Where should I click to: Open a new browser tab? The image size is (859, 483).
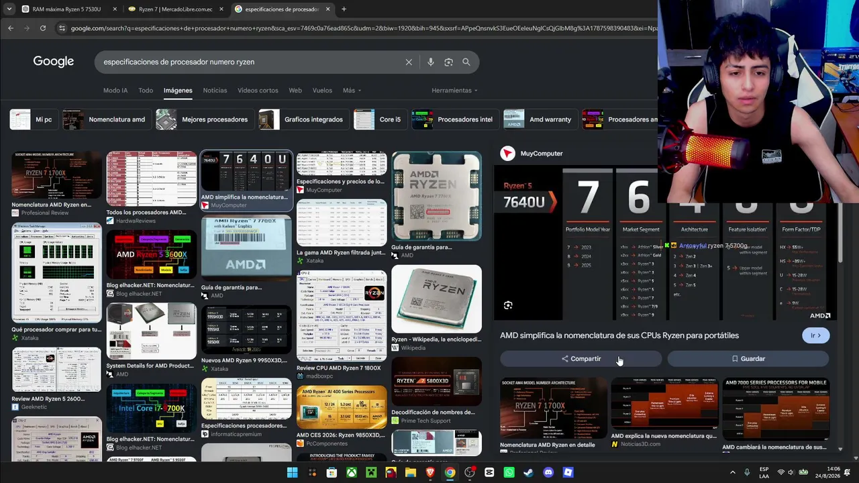[344, 9]
